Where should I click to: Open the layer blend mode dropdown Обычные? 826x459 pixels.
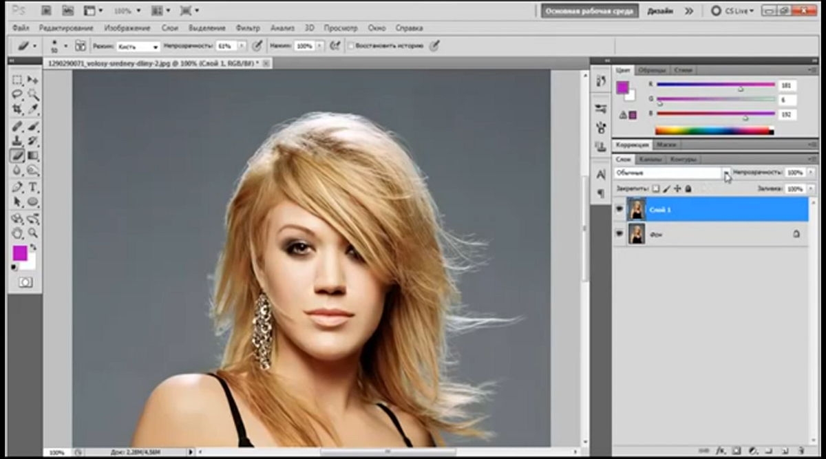pyautogui.click(x=672, y=173)
